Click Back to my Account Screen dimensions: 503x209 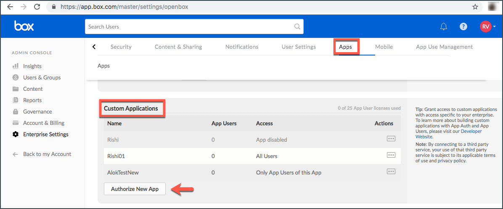pyautogui.click(x=47, y=154)
